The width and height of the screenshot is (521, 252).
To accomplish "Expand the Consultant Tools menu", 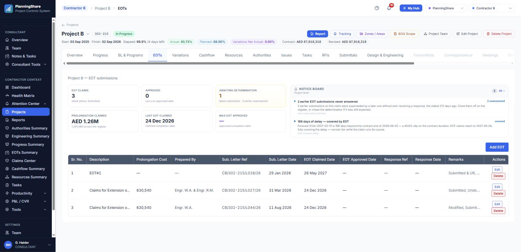I will pyautogui.click(x=26, y=64).
